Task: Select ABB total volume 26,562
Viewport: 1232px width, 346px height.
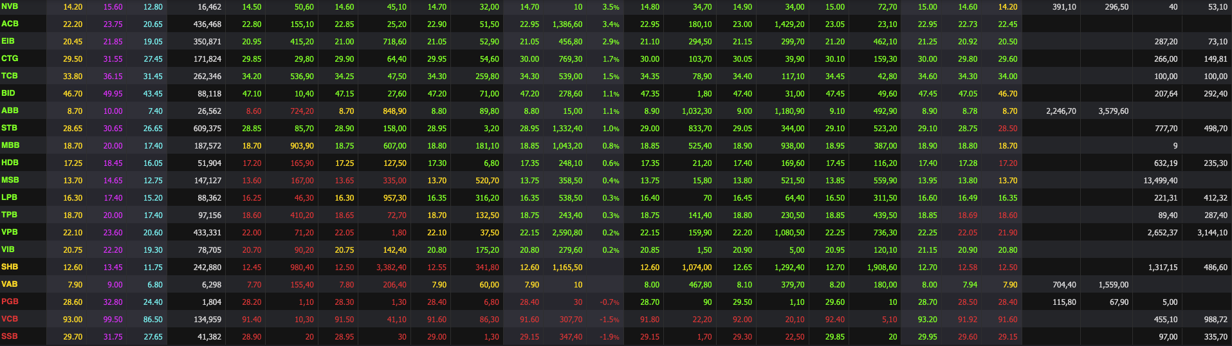Action: point(209,111)
